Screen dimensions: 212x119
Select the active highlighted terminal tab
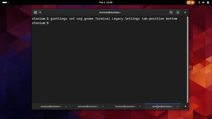coord(163,106)
